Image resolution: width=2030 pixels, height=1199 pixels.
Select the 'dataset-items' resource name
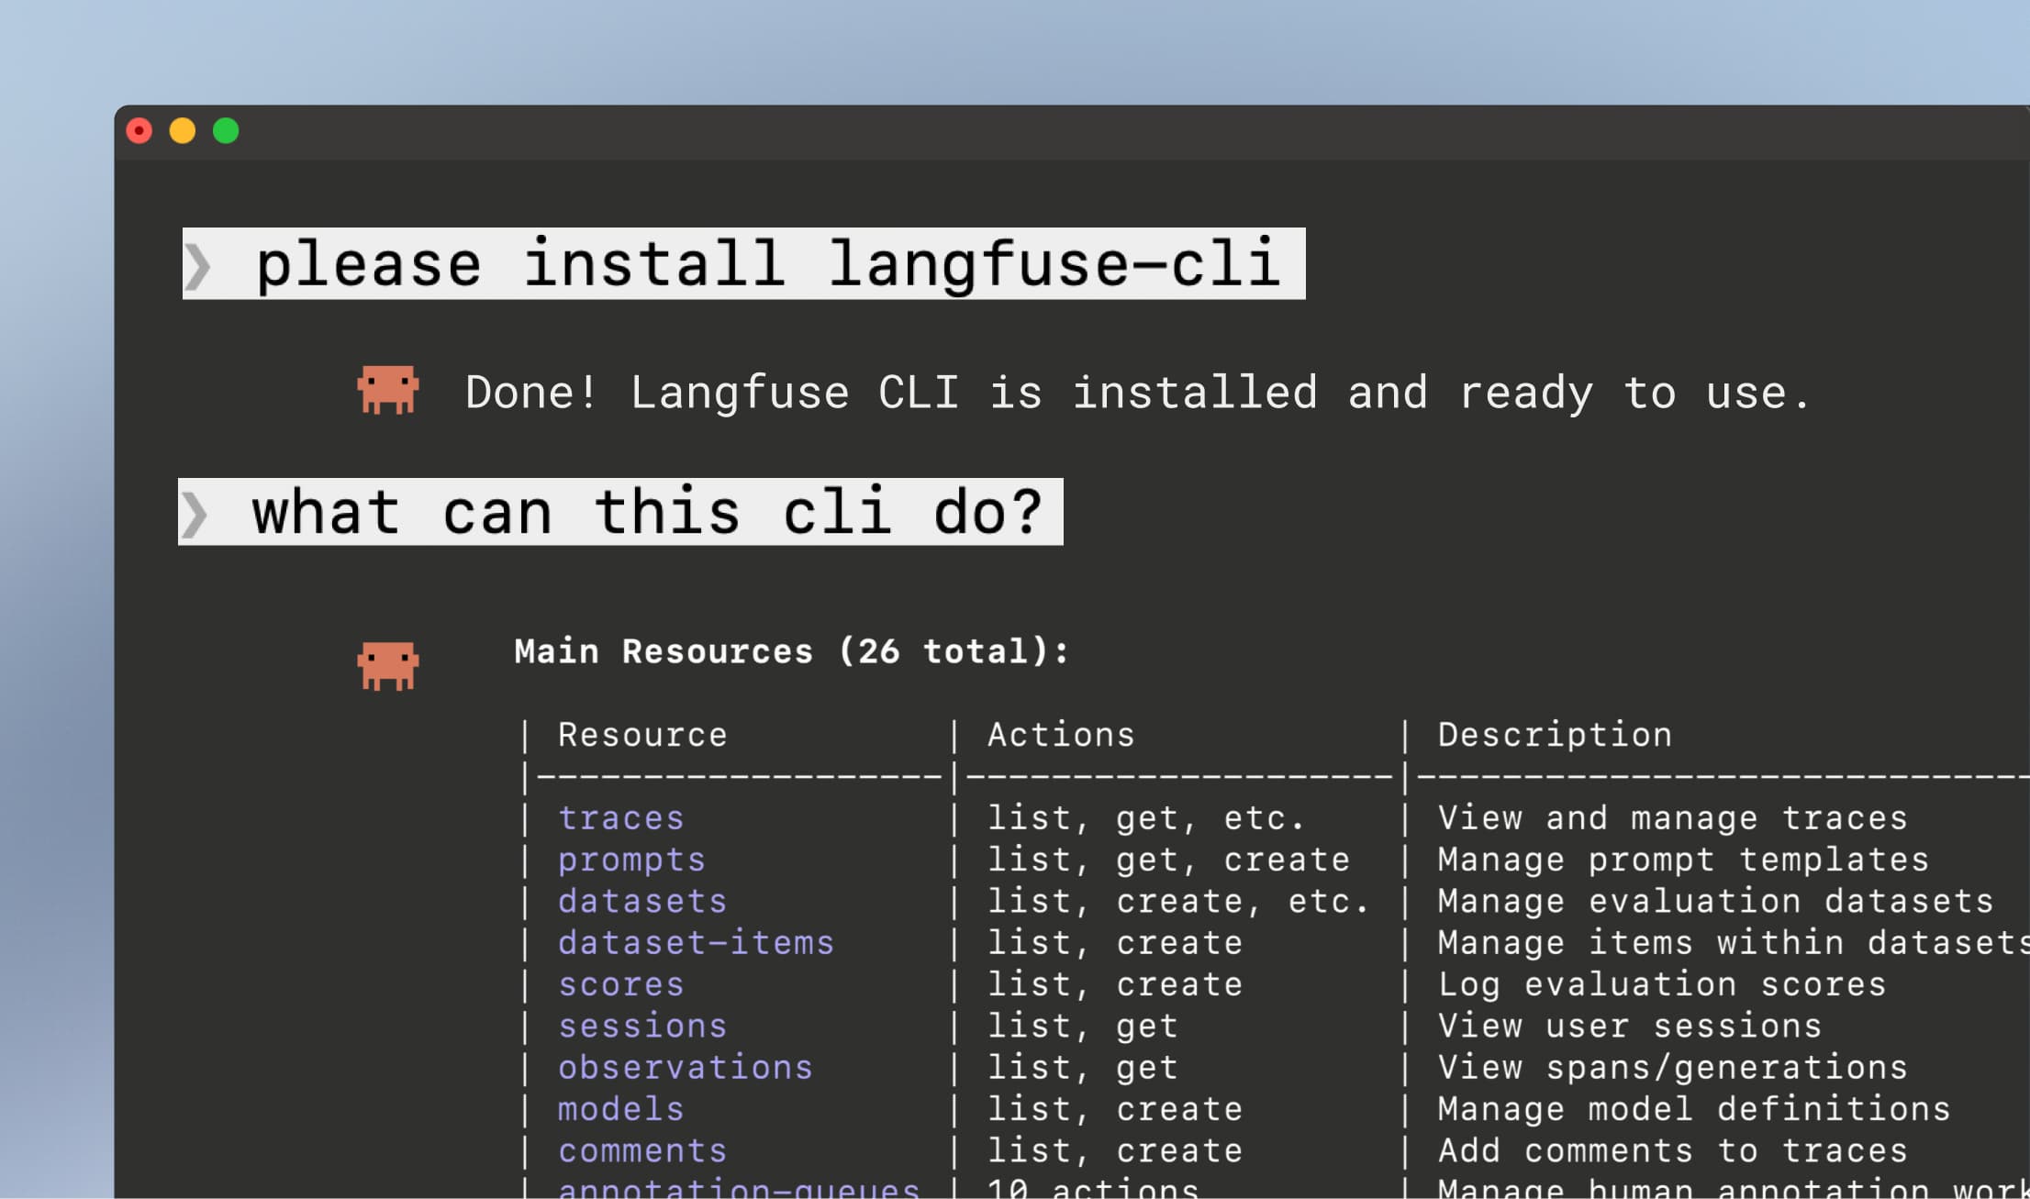click(x=696, y=943)
